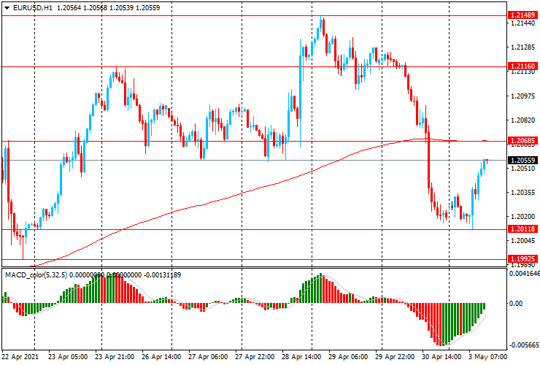The height and width of the screenshot is (365, 540).
Task: Click the 1.21285 price scale value
Action: [x=523, y=47]
